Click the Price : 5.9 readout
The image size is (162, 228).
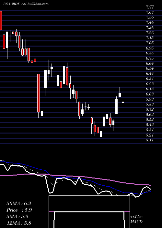(19, 210)
